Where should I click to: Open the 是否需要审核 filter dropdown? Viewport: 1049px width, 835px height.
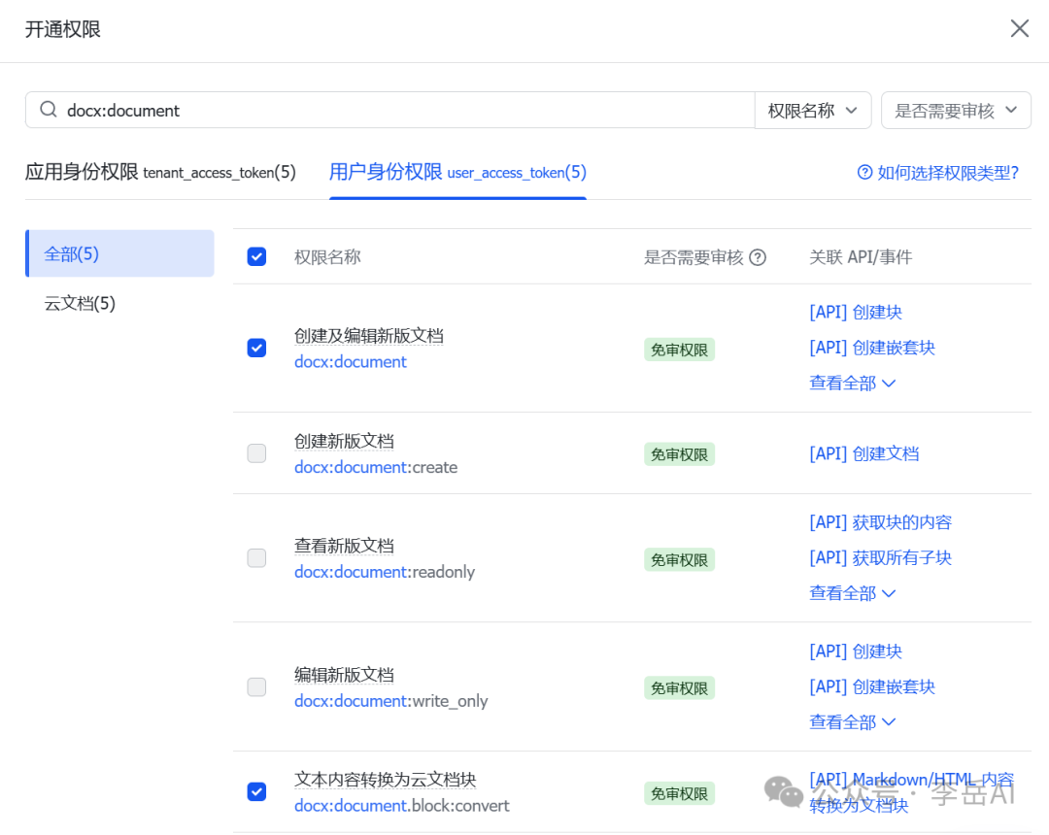(x=956, y=111)
